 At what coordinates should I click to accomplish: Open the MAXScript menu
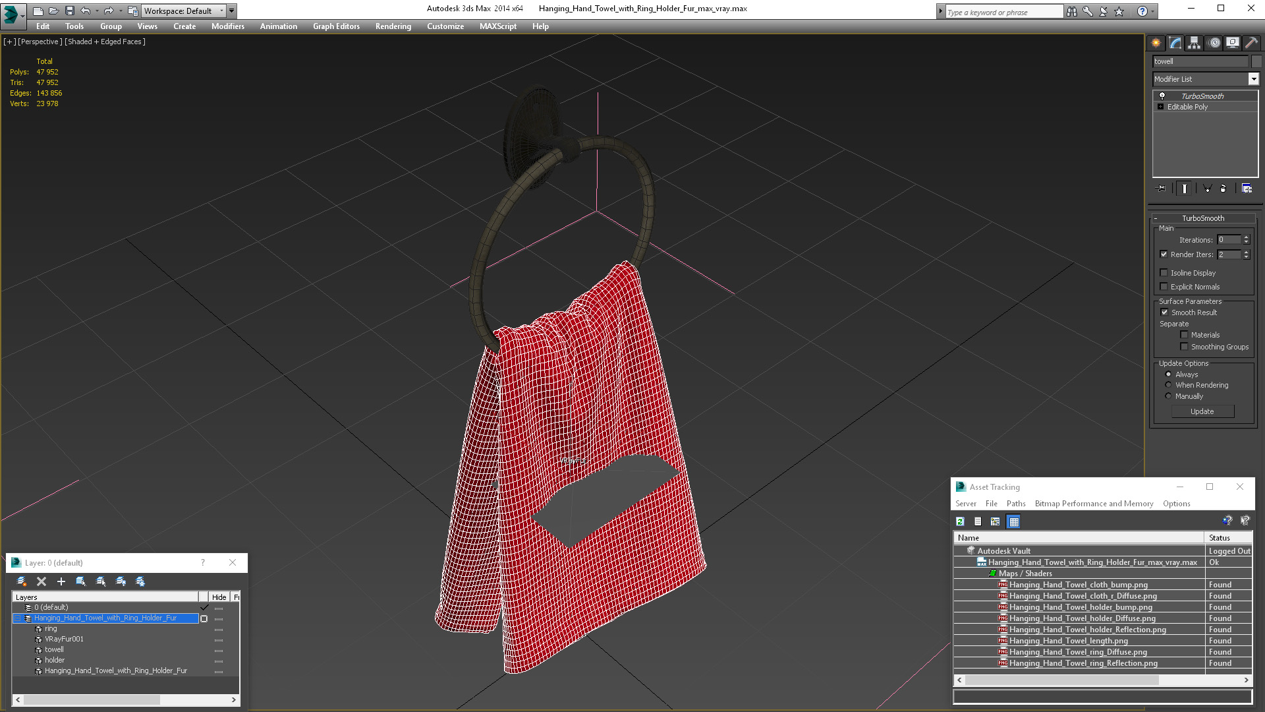pos(498,26)
